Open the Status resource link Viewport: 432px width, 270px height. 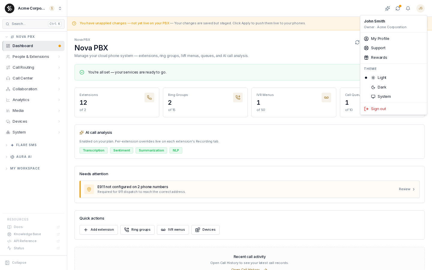(x=33, y=248)
